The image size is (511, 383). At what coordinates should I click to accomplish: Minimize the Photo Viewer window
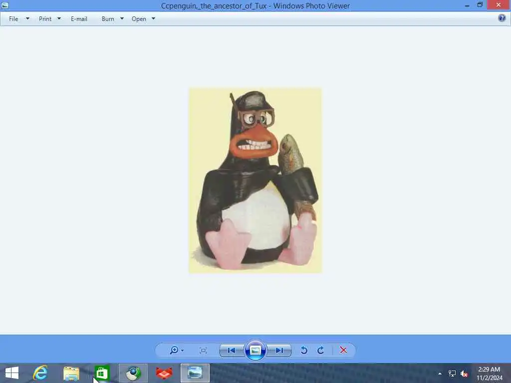click(467, 5)
